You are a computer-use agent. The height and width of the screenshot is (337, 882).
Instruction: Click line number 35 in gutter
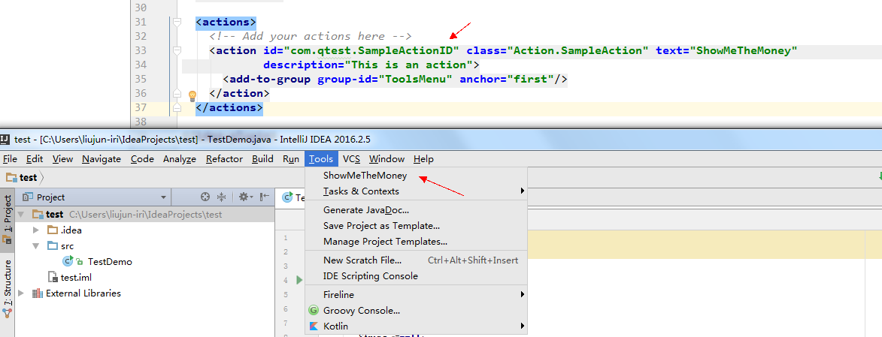point(140,80)
